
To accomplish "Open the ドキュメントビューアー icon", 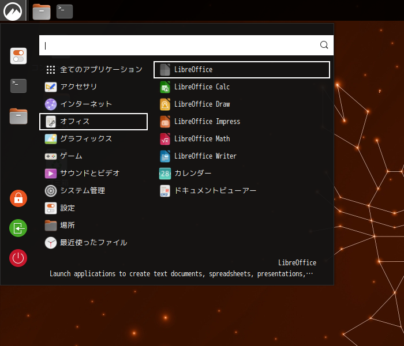I will [x=165, y=191].
